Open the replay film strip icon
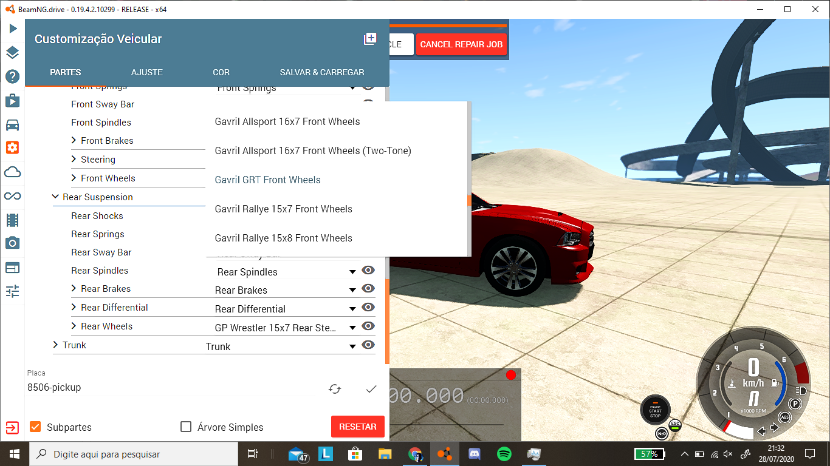This screenshot has width=830, height=466. tap(12, 220)
